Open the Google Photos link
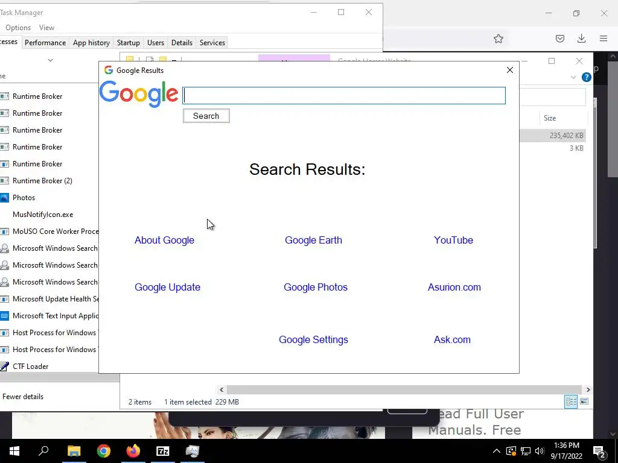 (316, 288)
